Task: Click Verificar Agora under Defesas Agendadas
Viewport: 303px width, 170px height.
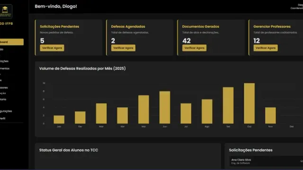Action: [123, 48]
